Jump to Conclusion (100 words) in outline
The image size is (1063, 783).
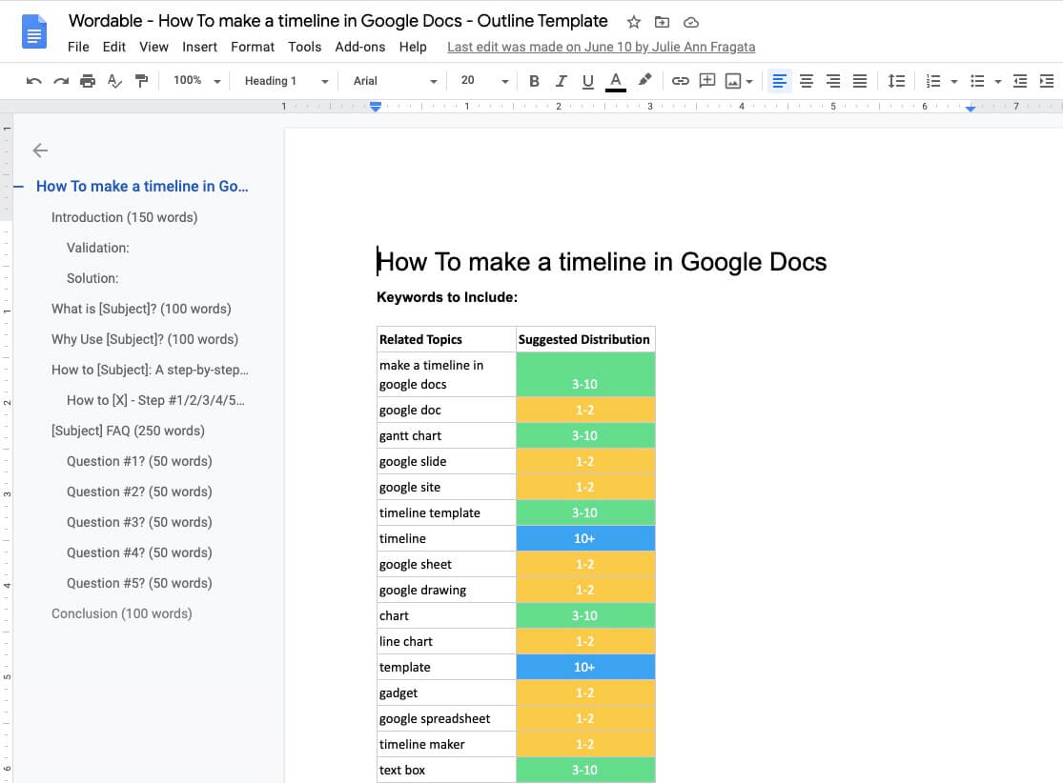(121, 613)
